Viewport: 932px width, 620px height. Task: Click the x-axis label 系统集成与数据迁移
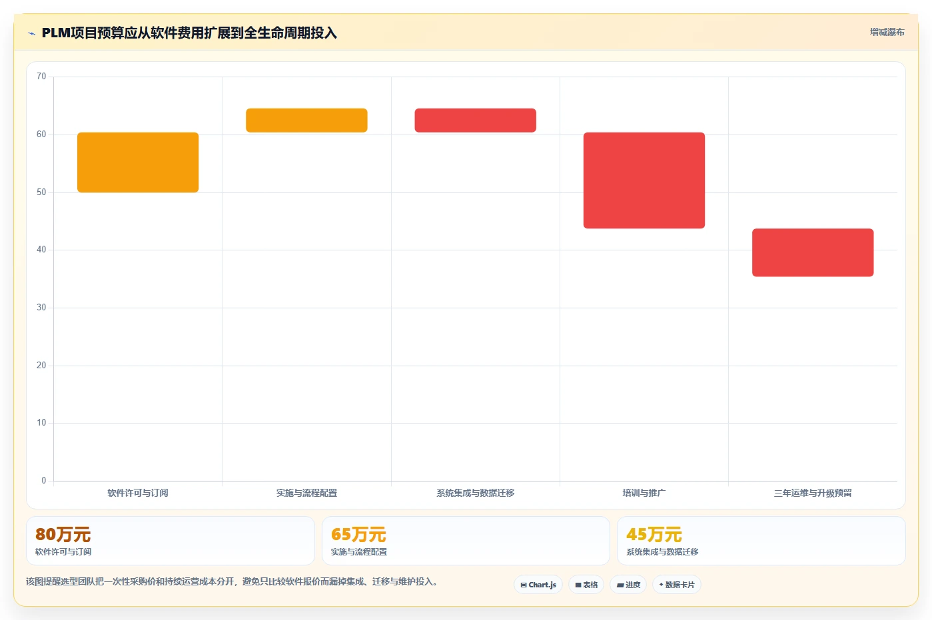475,493
